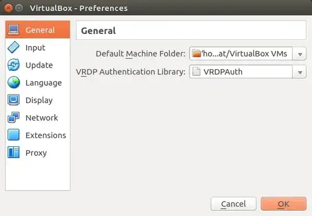Click the blue square Extensions icon
Image resolution: width=312 pixels, height=216 pixels.
coord(13,135)
